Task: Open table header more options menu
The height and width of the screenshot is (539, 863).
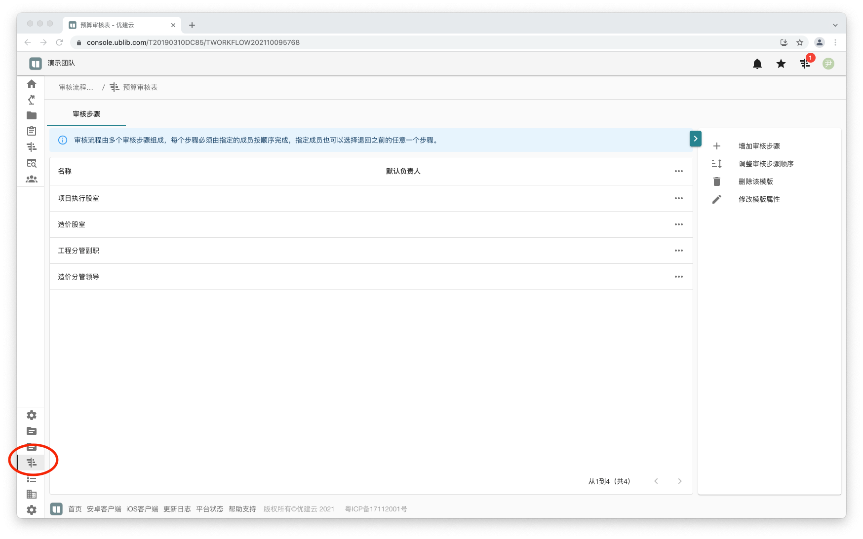Action: pos(678,171)
